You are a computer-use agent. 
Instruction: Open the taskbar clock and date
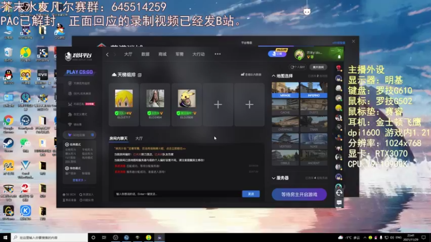(x=411, y=238)
